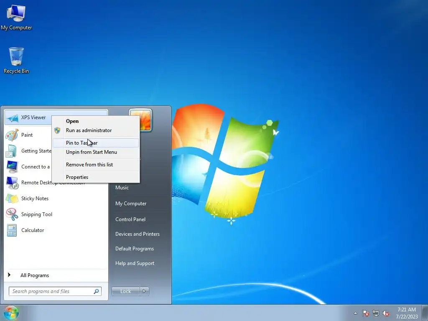This screenshot has height=321, width=428.
Task: Click the Snipping Tool scissors icon
Action: click(x=12, y=214)
